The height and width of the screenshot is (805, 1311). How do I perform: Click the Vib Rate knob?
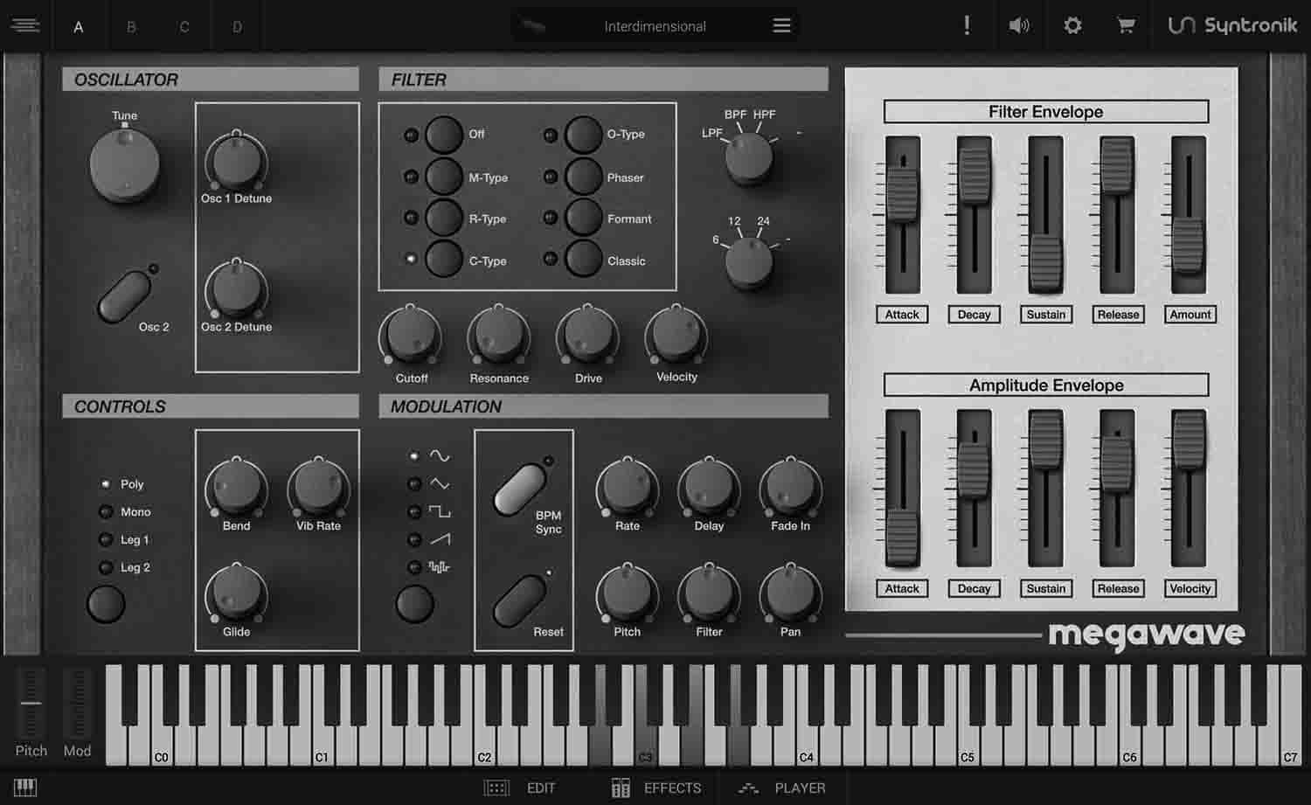[318, 488]
